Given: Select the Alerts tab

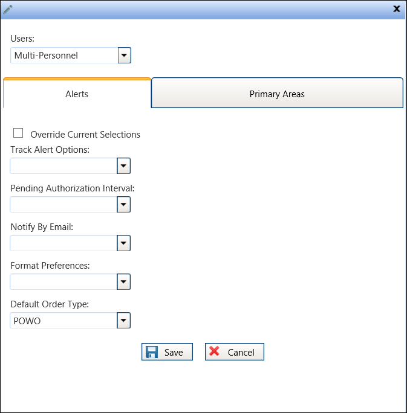Looking at the screenshot, I should click(77, 94).
